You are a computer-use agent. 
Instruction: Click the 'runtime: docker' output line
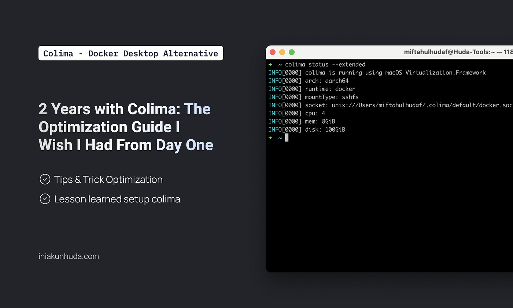click(312, 89)
